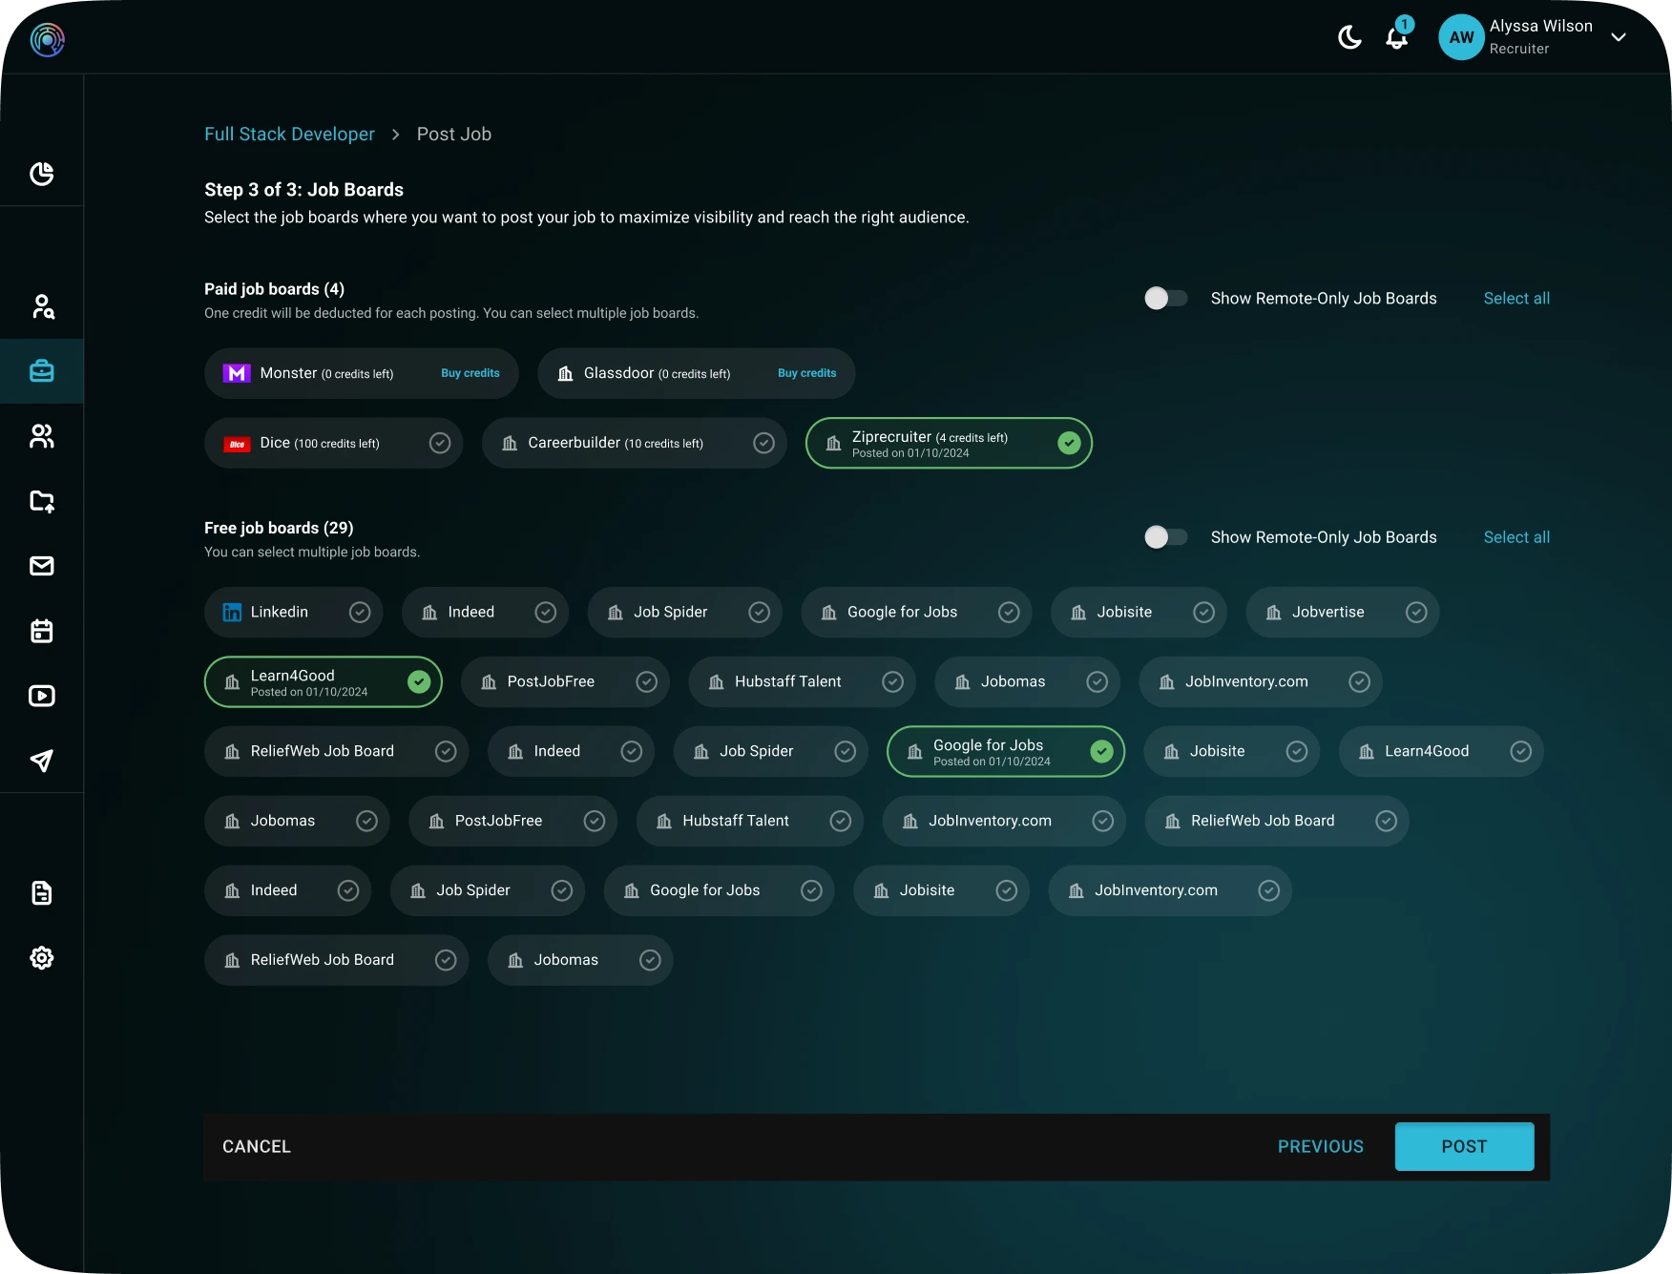Screen dimensions: 1672x1274
Task: Enable Show Remote-Only Job Boards for paid boards
Action: pyautogui.click(x=1165, y=298)
